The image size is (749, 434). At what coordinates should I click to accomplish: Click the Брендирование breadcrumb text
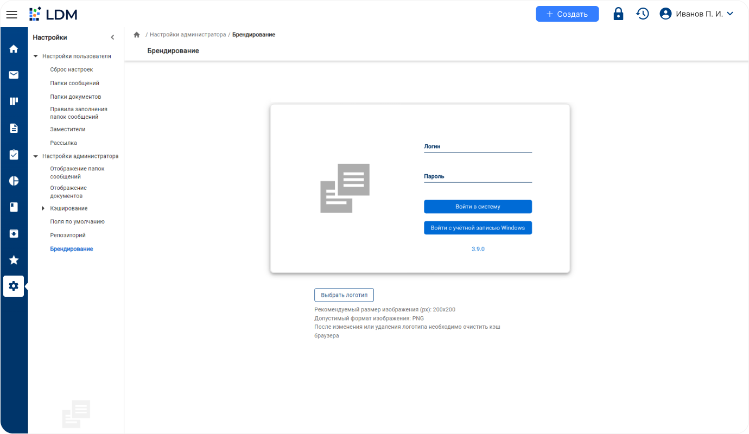tap(253, 35)
